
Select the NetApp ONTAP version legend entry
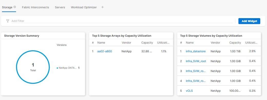(68, 68)
